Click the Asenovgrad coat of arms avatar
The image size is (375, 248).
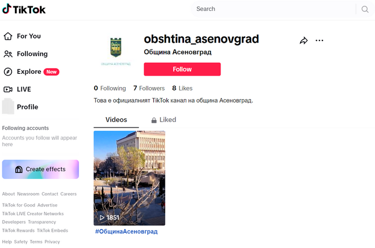pos(116,50)
